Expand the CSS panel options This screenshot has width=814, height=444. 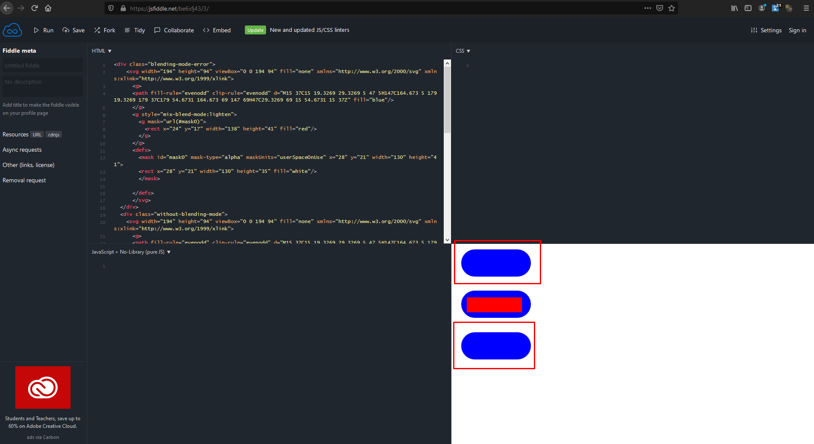point(463,51)
